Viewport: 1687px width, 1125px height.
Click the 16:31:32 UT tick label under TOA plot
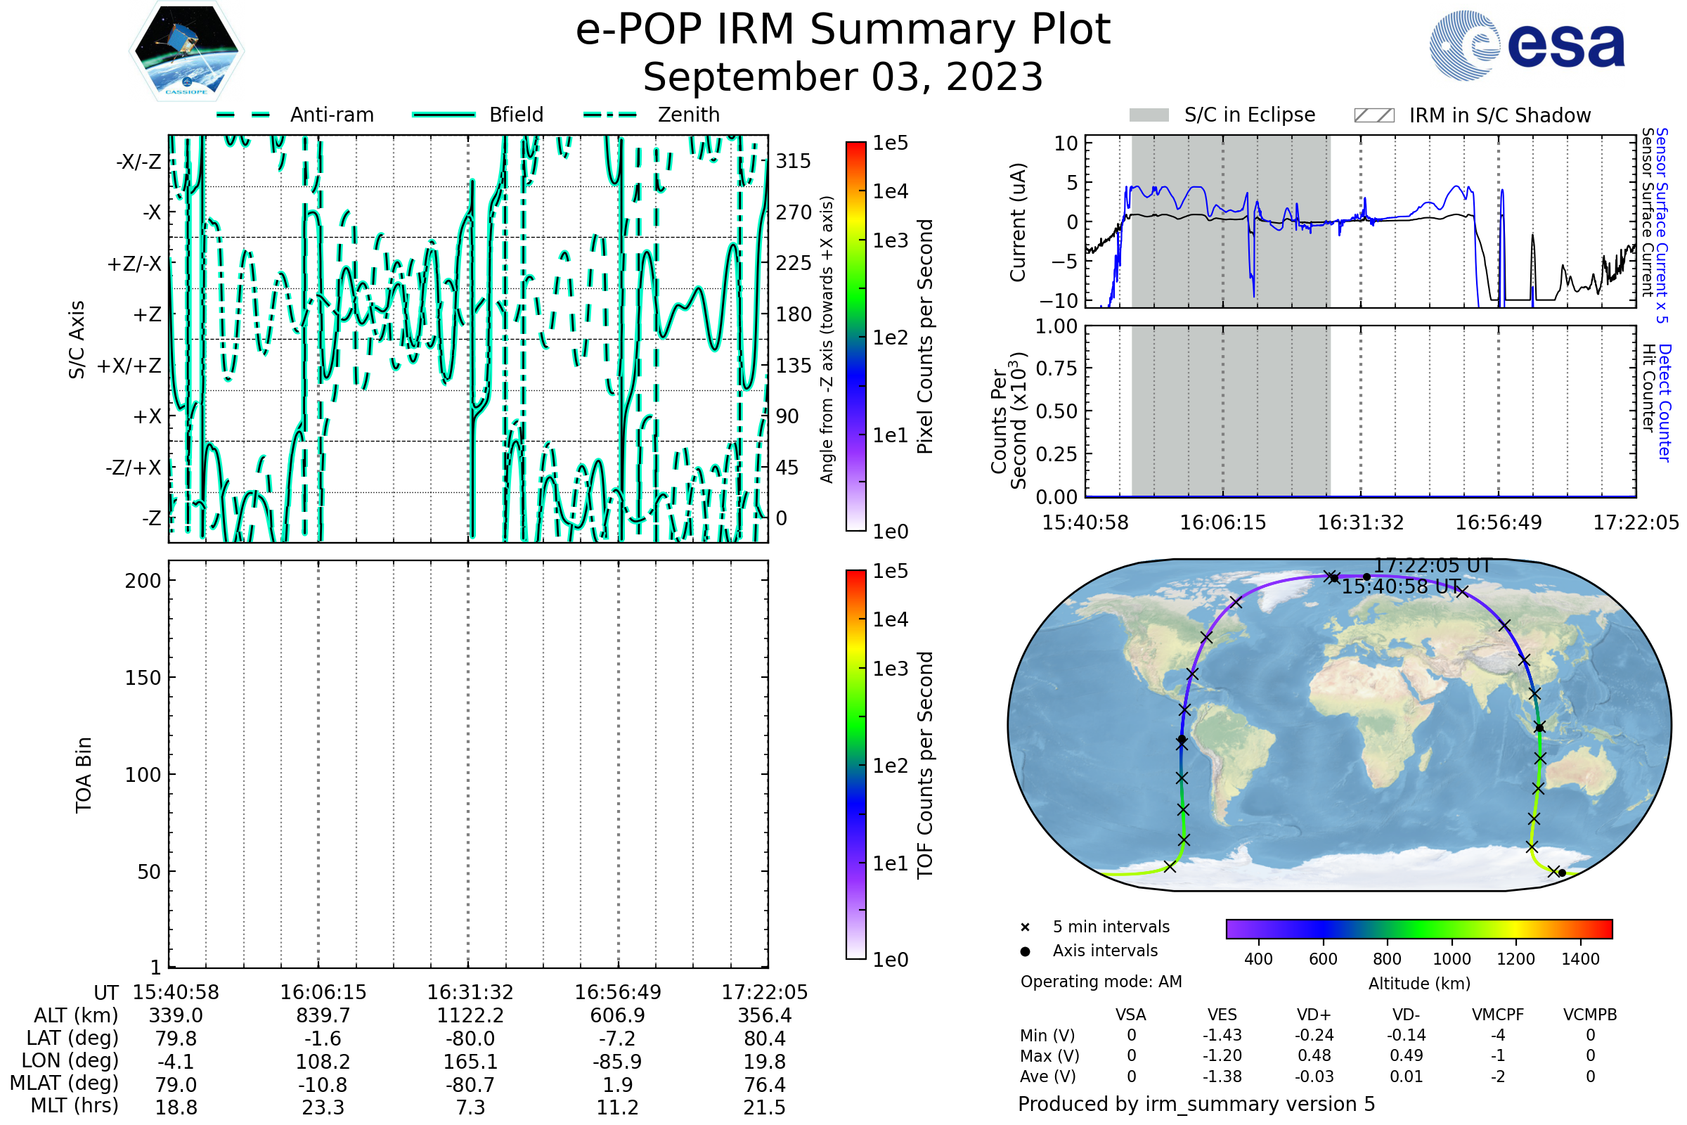pyautogui.click(x=470, y=992)
